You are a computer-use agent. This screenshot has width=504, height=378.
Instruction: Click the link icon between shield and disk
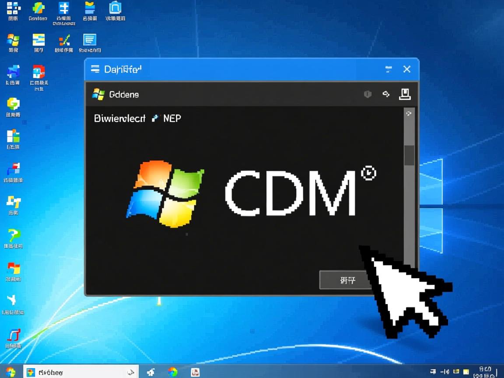point(386,94)
